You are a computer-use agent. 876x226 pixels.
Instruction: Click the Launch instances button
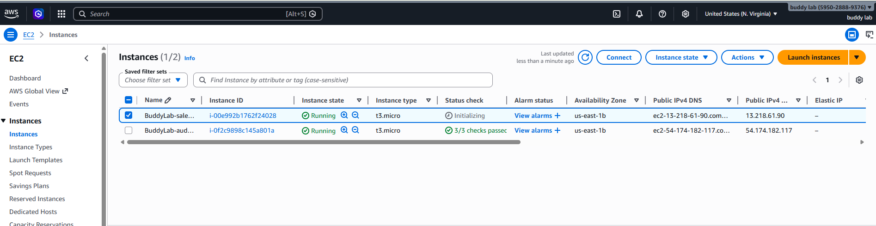tap(814, 57)
